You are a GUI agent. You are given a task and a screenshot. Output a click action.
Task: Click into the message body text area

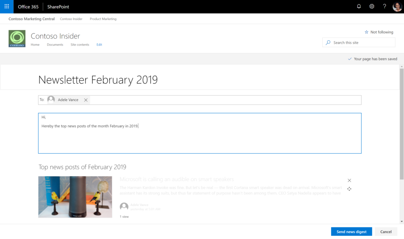200,133
